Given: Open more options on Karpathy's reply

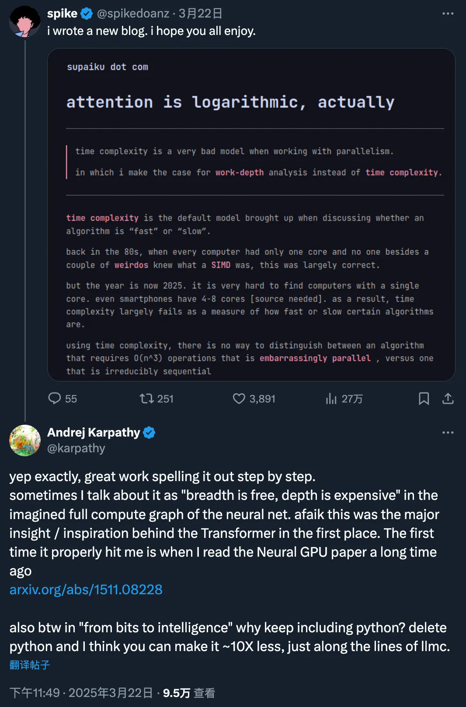Looking at the screenshot, I should click(448, 433).
